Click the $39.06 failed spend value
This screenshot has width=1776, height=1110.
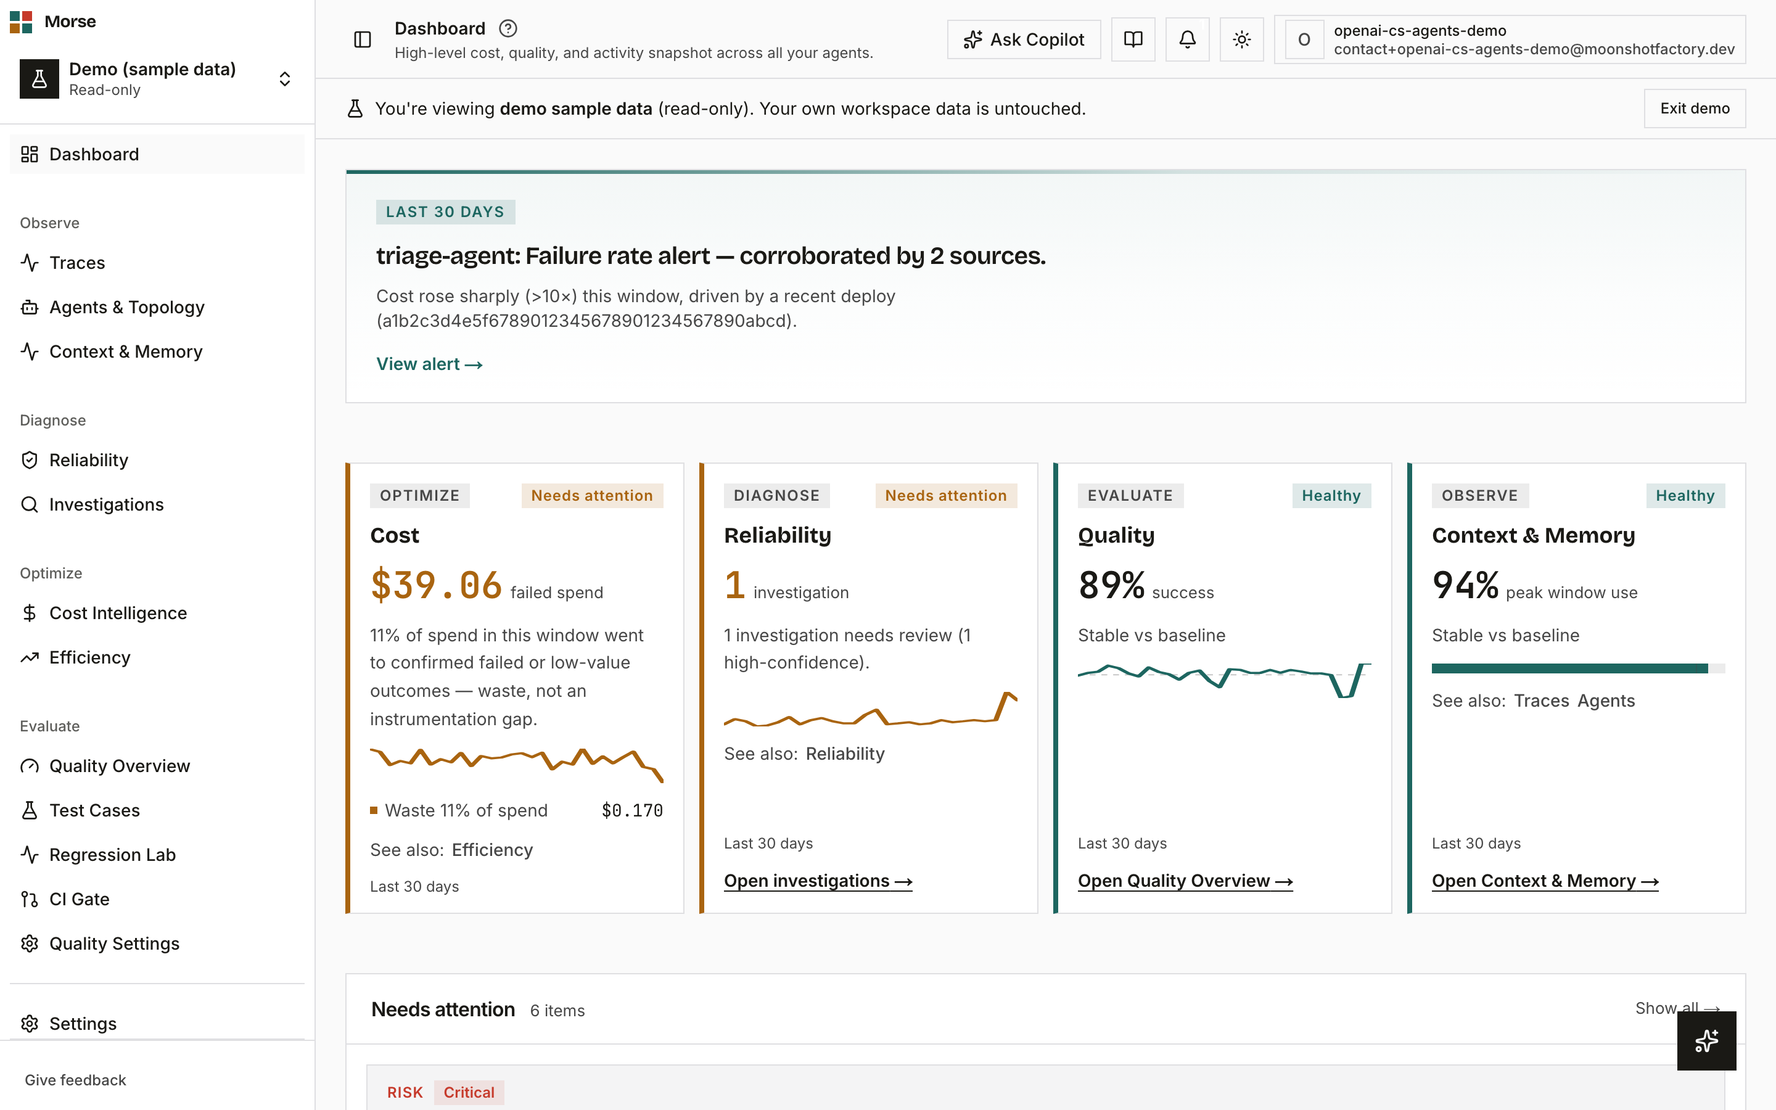click(436, 586)
